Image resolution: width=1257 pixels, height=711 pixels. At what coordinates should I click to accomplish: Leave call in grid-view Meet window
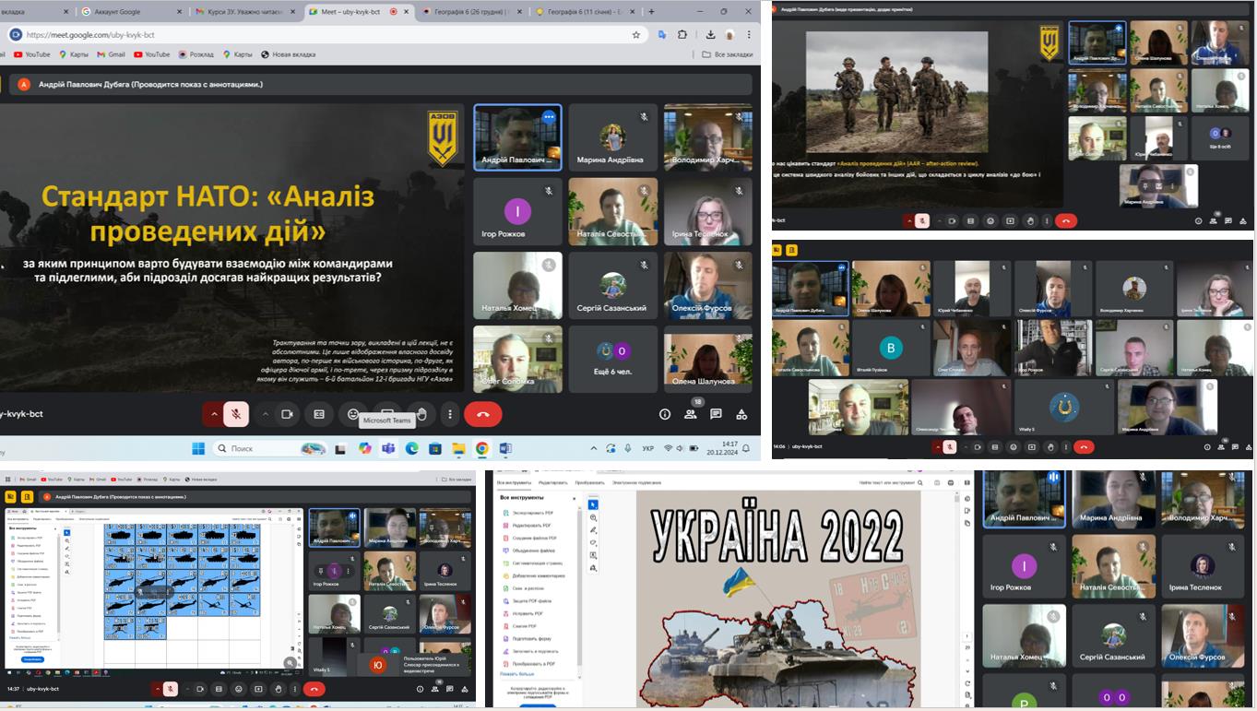point(1085,446)
